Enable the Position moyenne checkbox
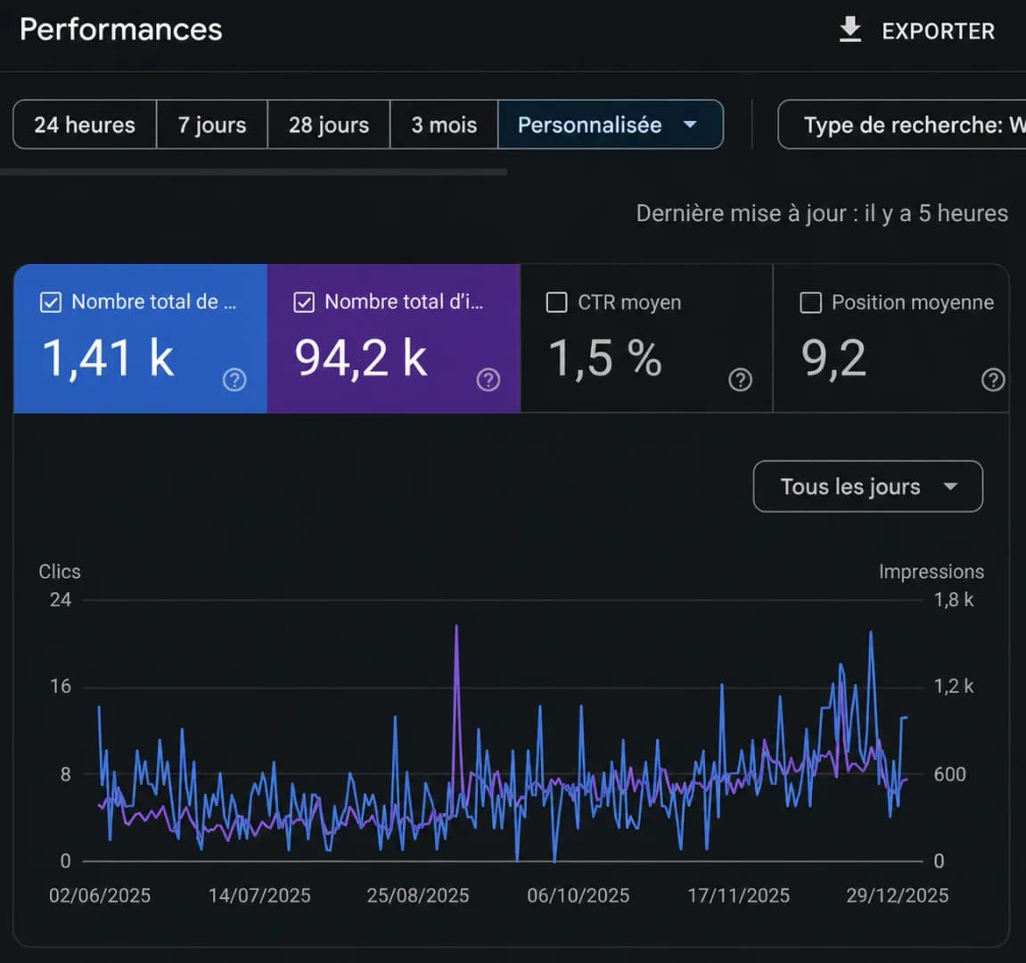Image resolution: width=1026 pixels, height=963 pixels. point(810,302)
